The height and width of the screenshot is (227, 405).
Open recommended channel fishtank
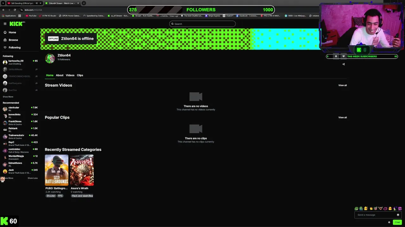20,130
